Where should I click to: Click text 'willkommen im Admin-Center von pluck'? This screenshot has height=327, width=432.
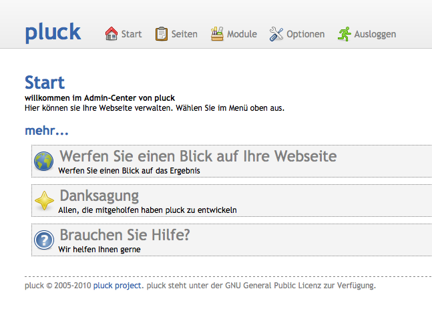coord(99,98)
